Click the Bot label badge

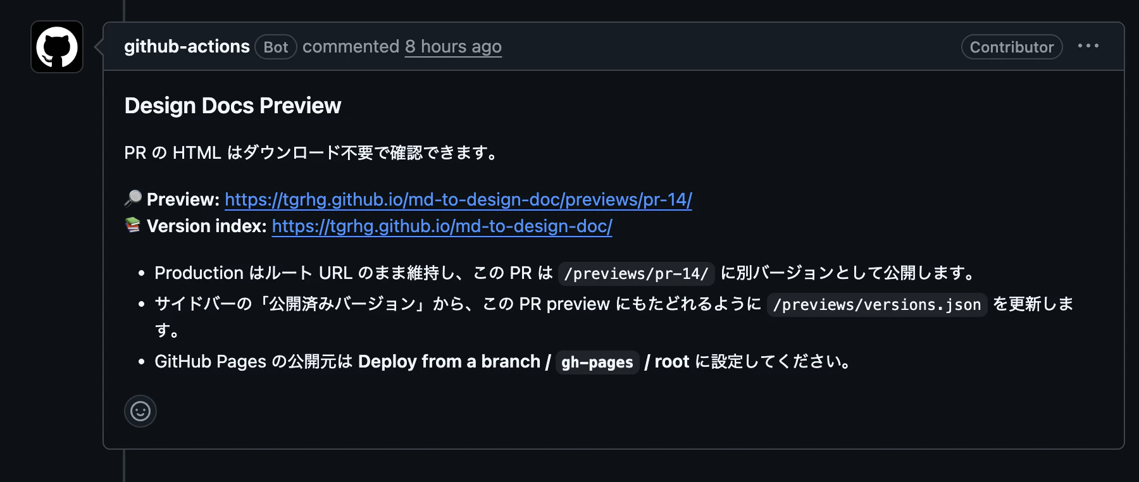[x=276, y=47]
